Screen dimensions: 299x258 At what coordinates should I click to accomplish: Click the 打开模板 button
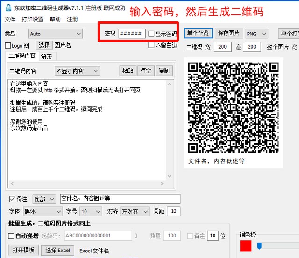coord(23,250)
